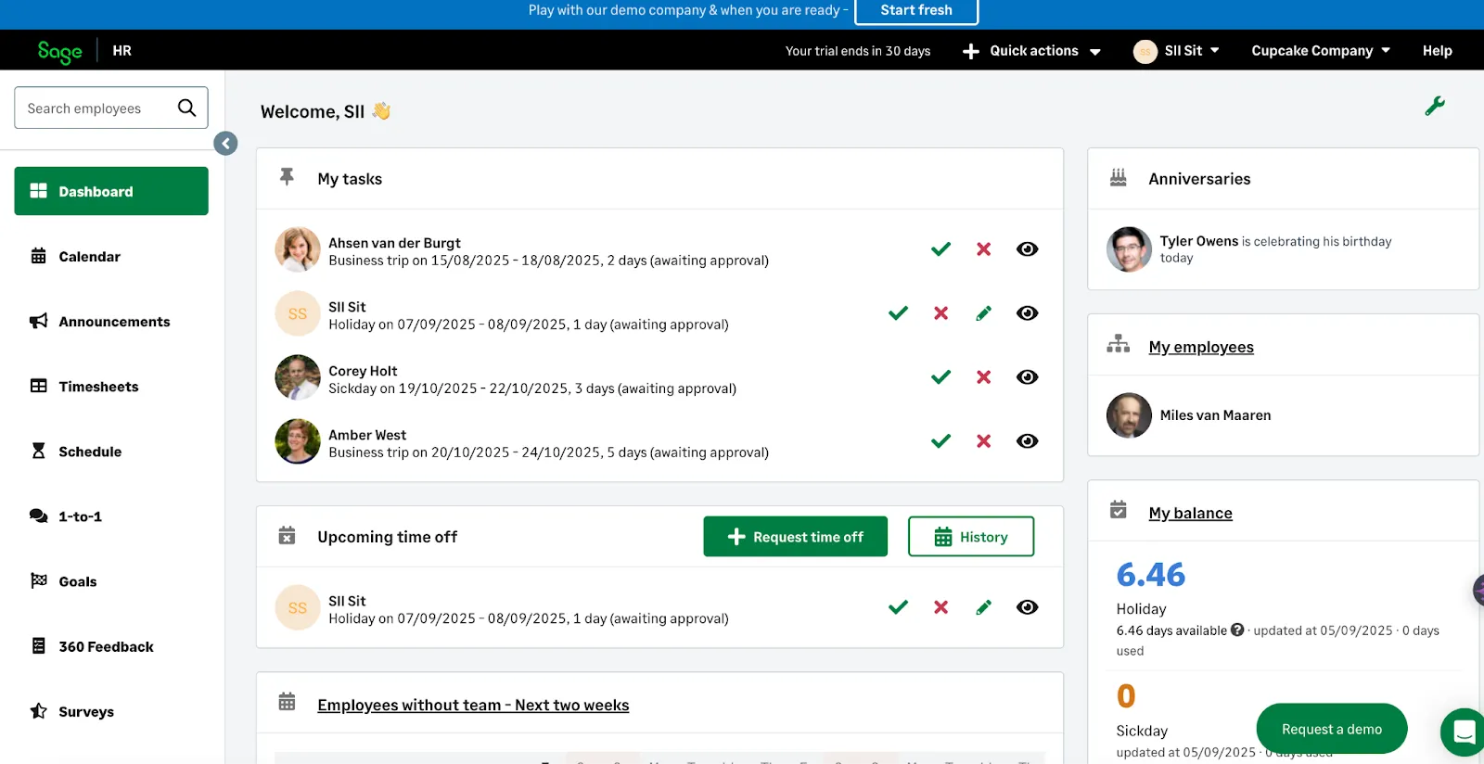Screen dimensions: 1484x764
Task: Click the Upcoming time off calendar icon
Action: coord(287,535)
